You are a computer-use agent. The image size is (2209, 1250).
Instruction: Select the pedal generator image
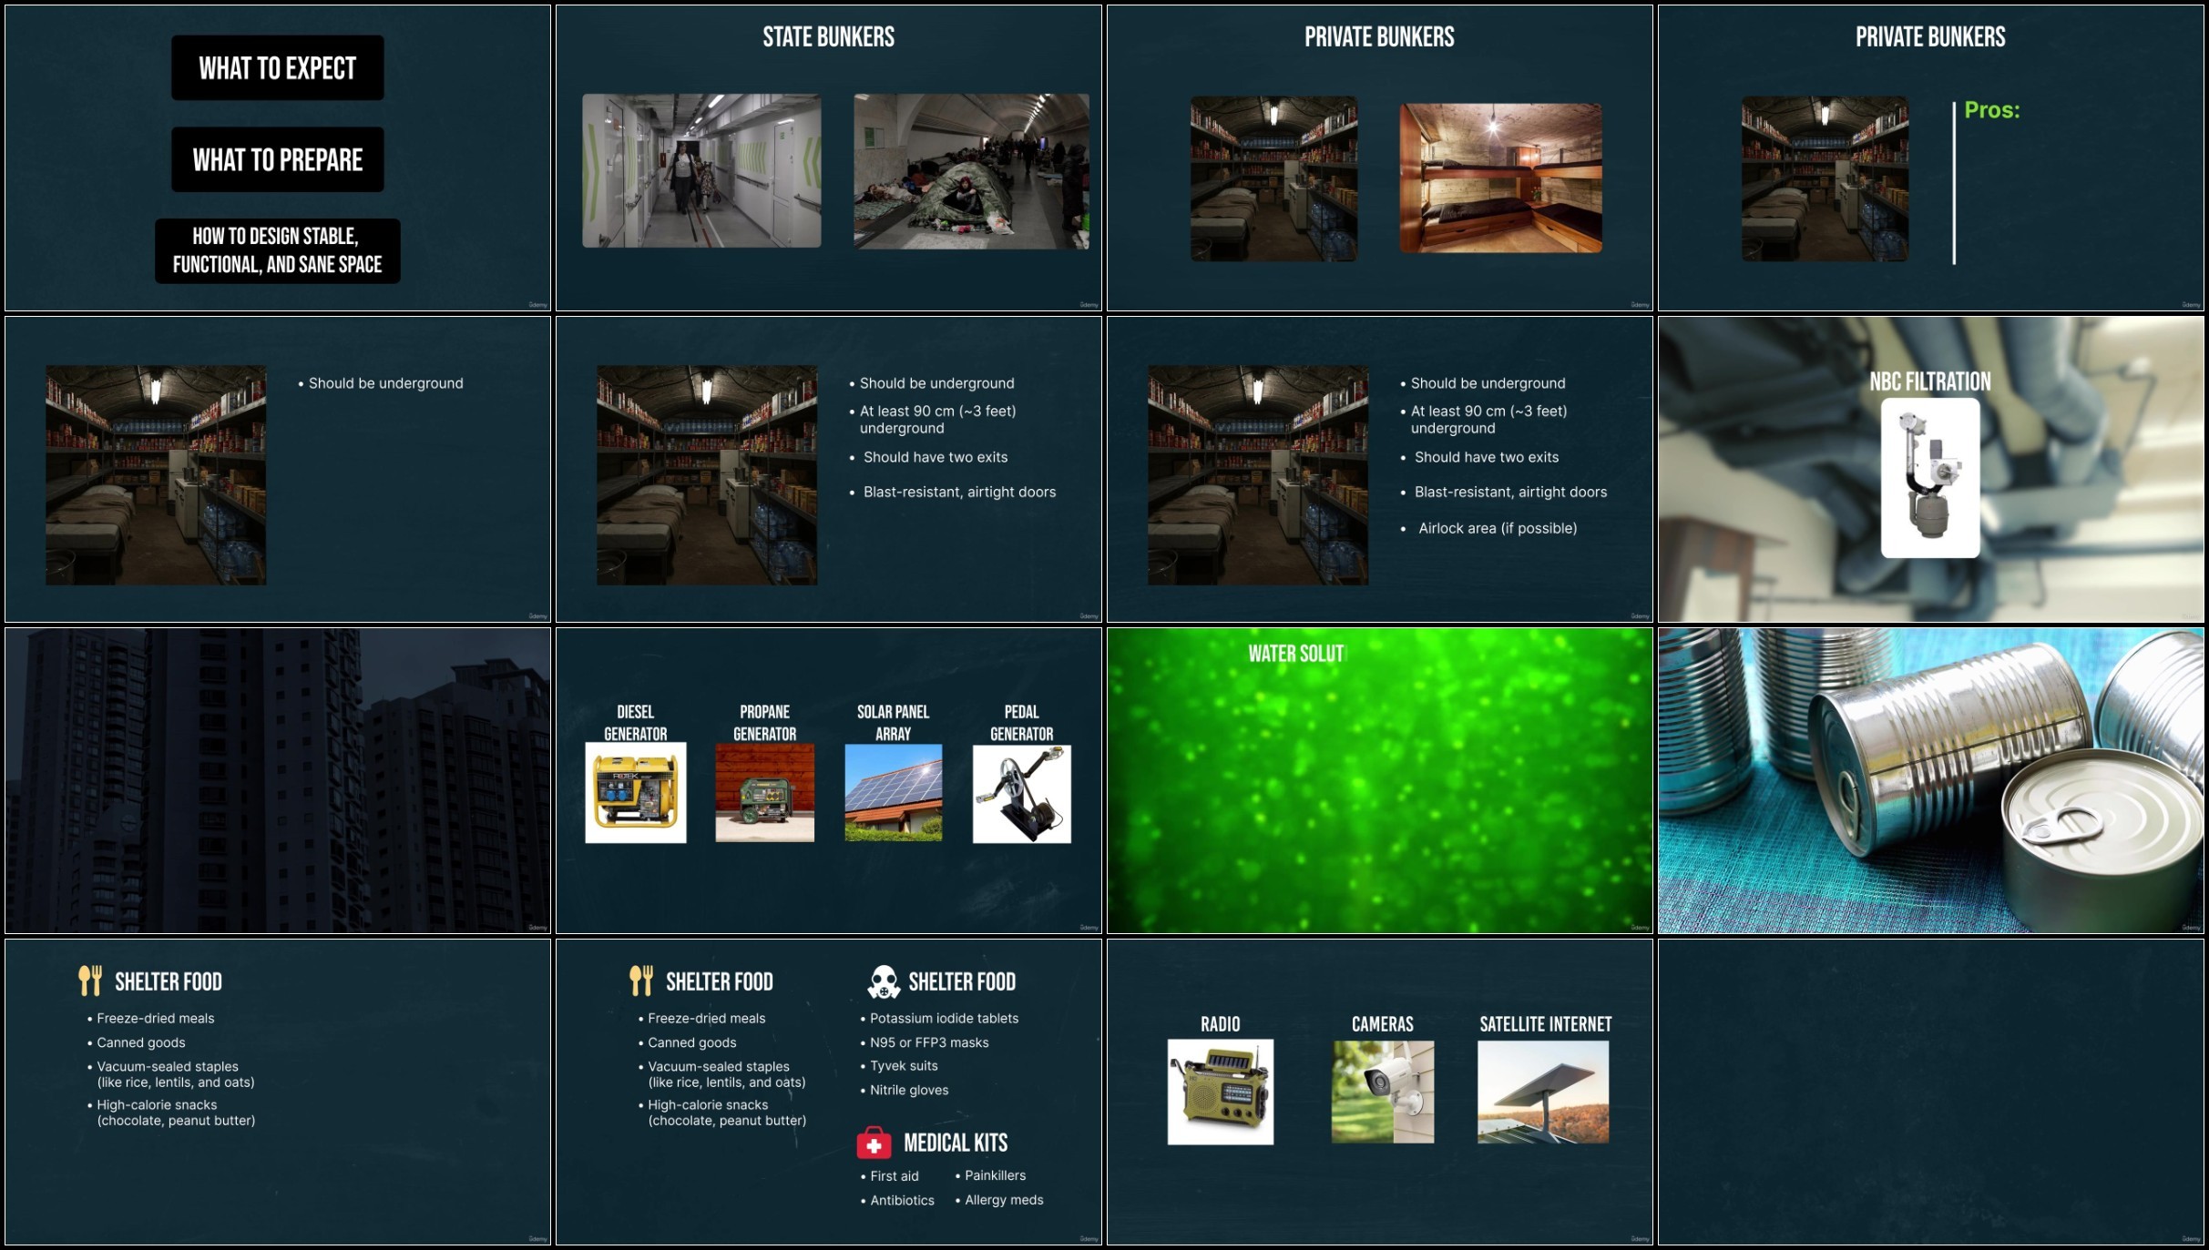click(1022, 794)
